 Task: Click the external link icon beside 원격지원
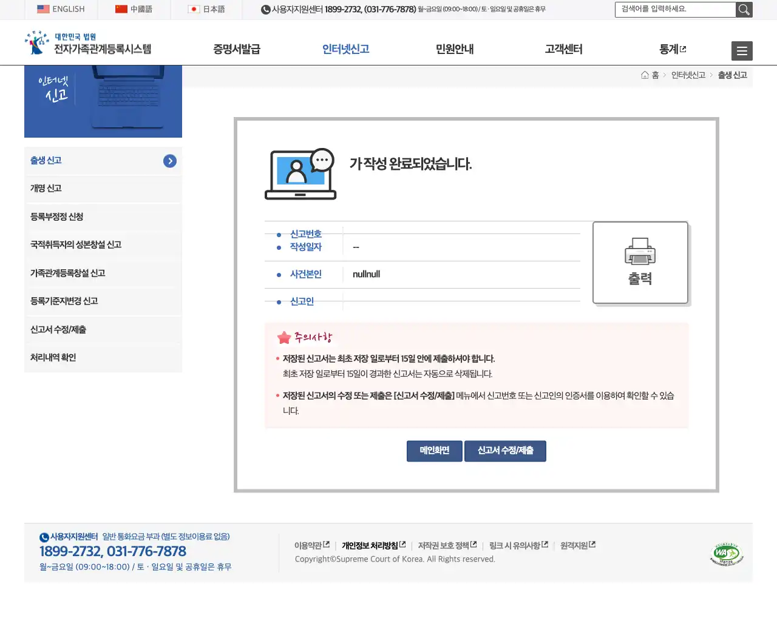point(593,544)
